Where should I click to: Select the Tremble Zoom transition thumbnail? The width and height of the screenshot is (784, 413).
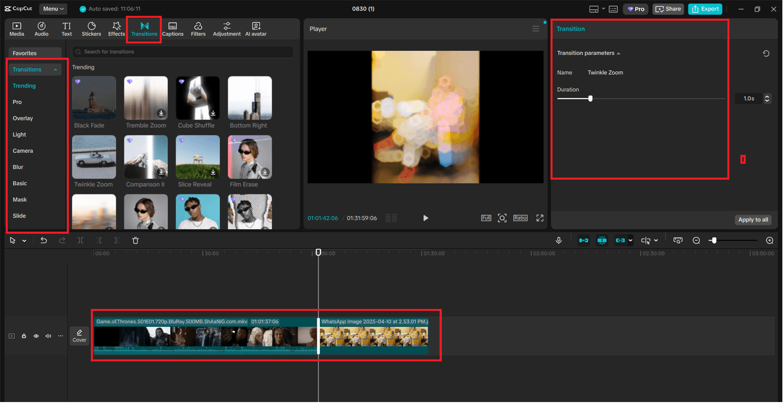pos(146,98)
